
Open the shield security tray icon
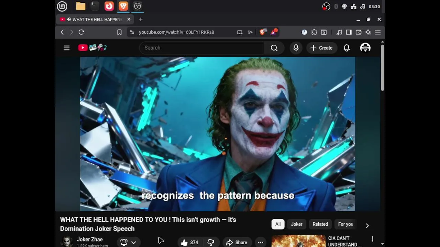pyautogui.click(x=344, y=7)
